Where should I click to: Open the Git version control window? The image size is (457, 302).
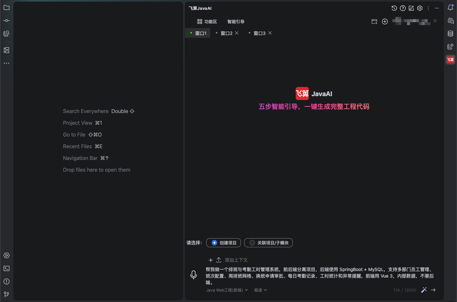tap(6, 295)
